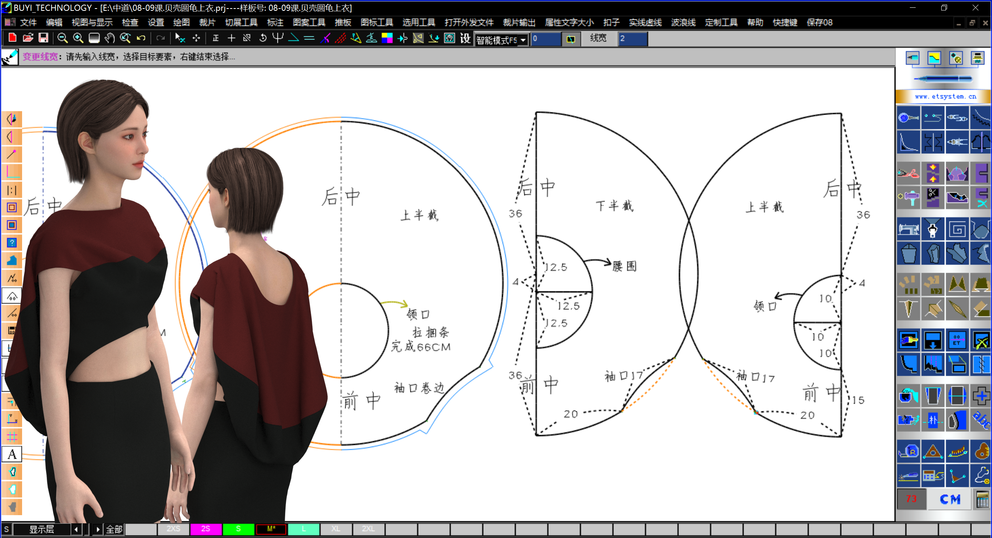Image resolution: width=992 pixels, height=538 pixels.
Task: Click the zoom out magnifier icon
Action: [62, 38]
